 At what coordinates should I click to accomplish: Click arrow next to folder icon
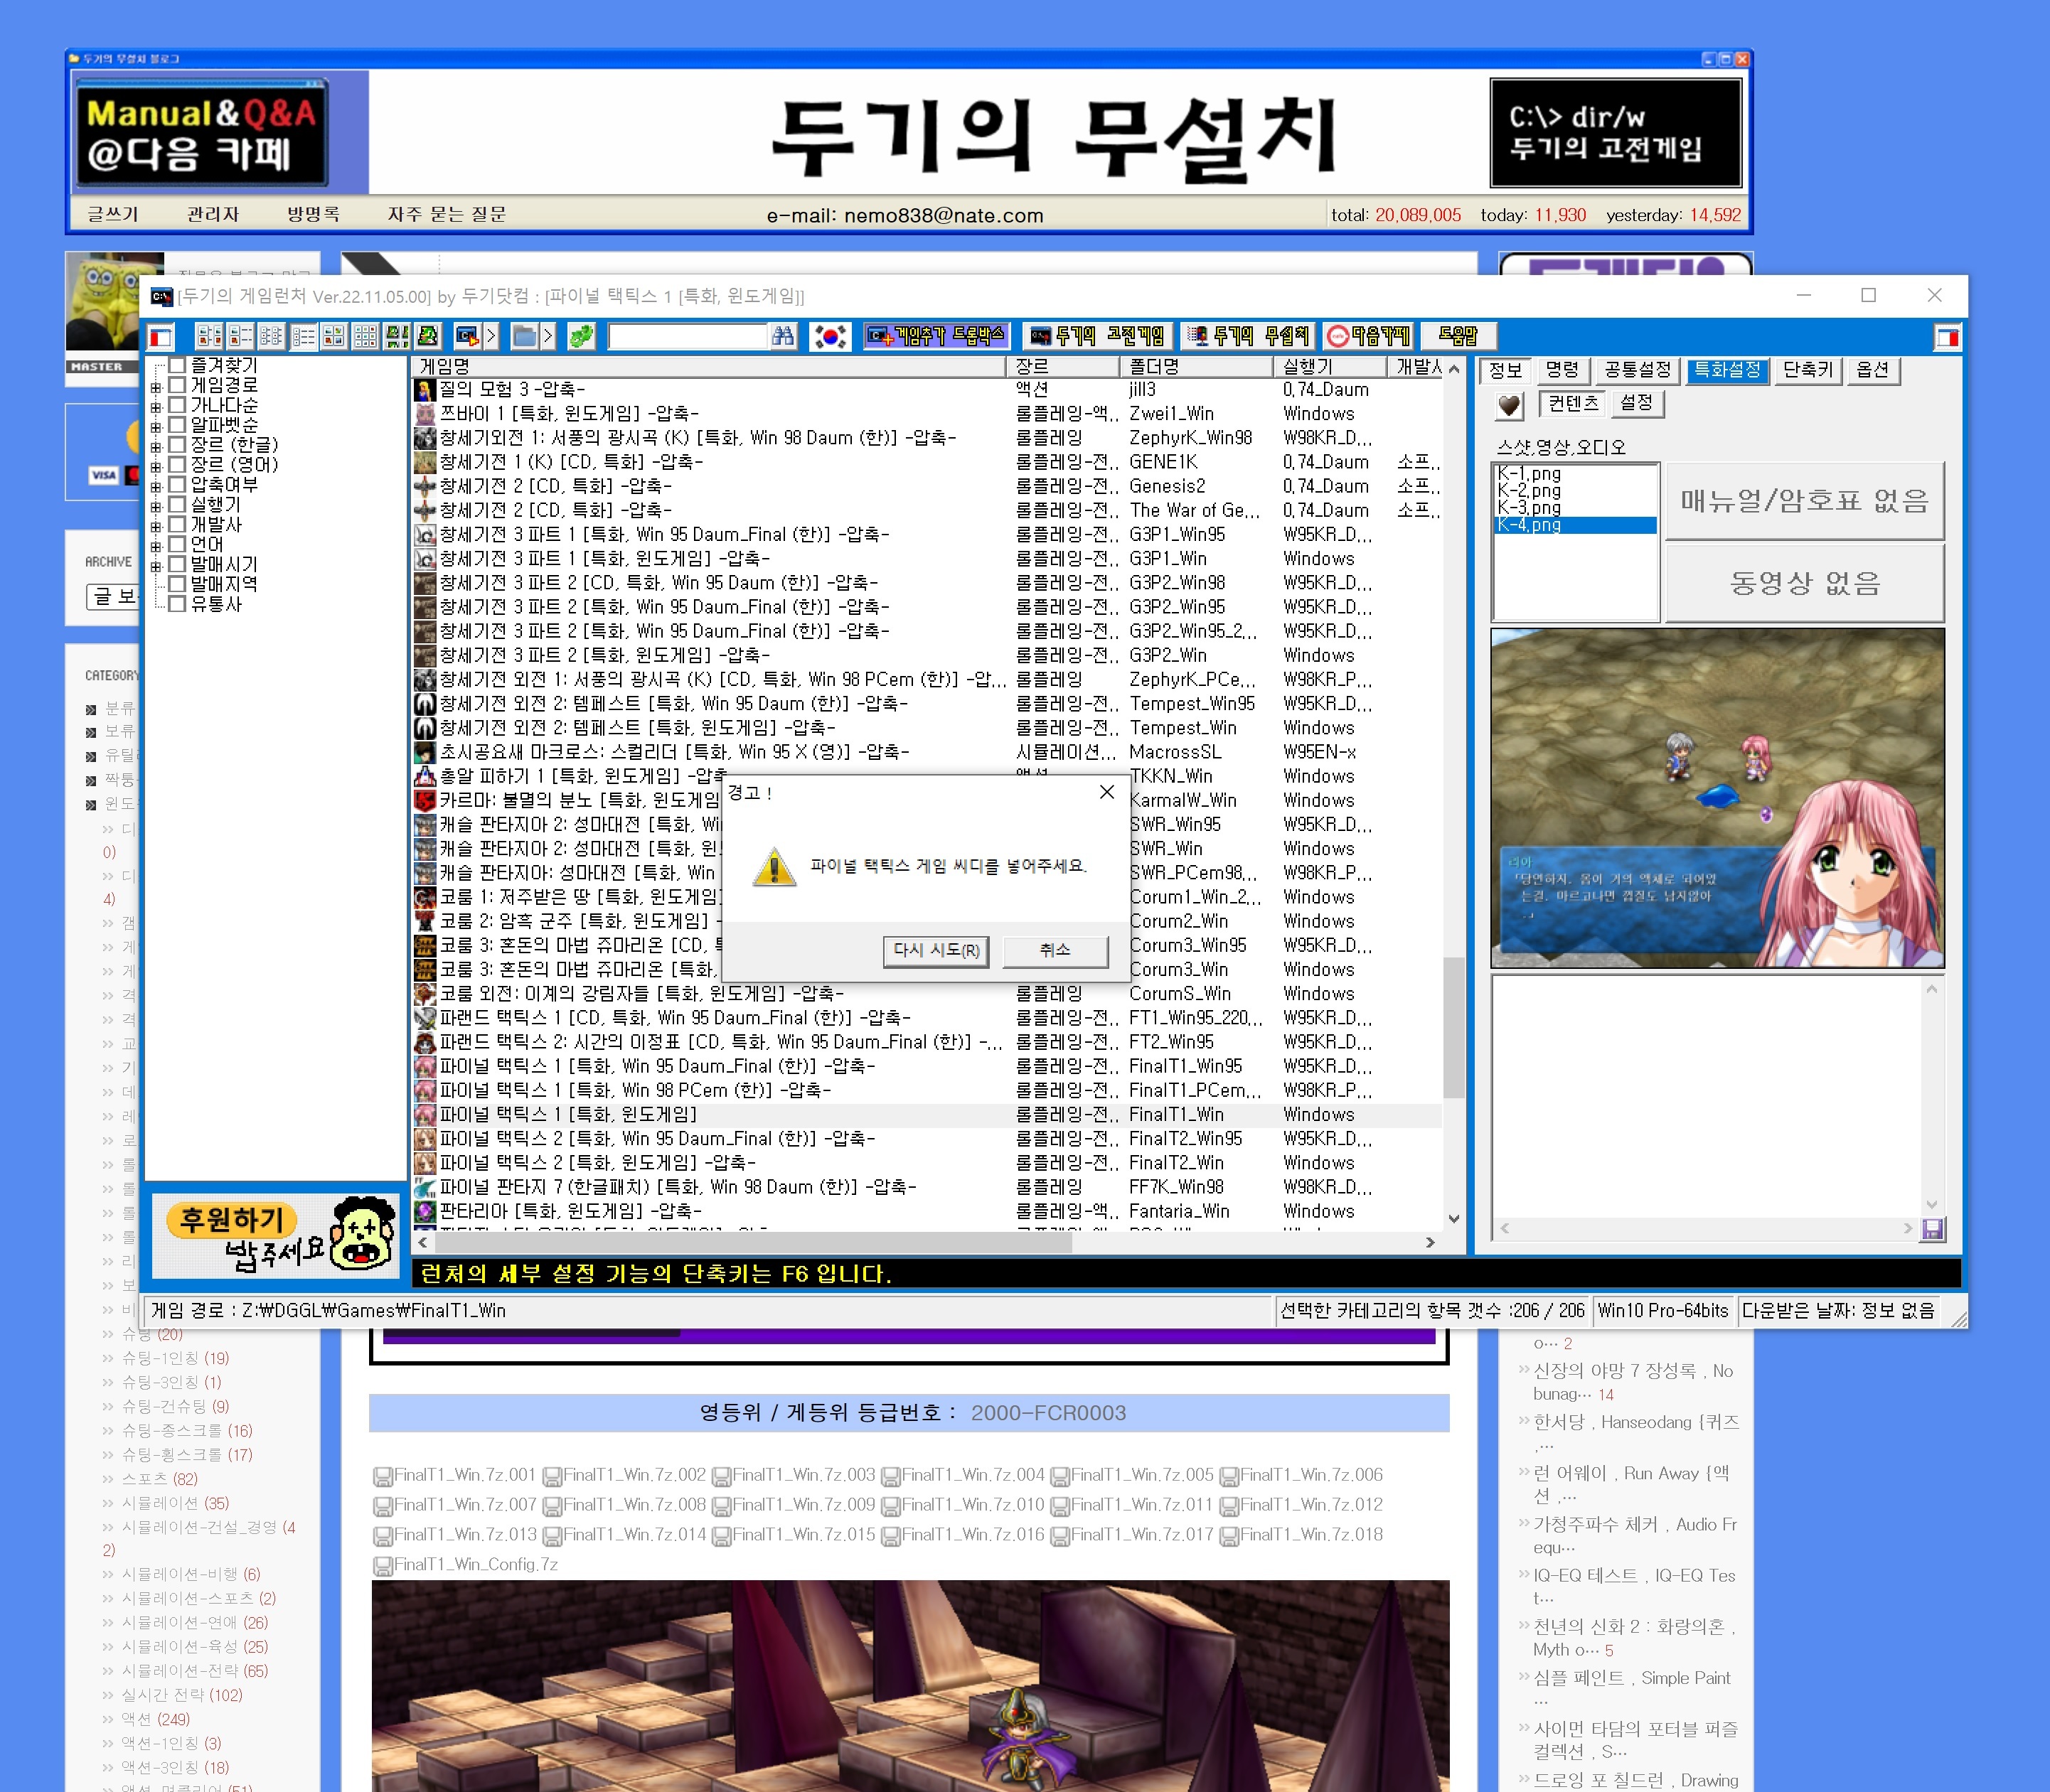click(x=548, y=337)
